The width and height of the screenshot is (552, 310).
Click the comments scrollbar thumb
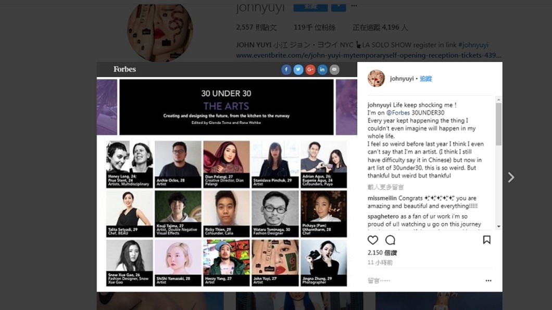click(498, 124)
